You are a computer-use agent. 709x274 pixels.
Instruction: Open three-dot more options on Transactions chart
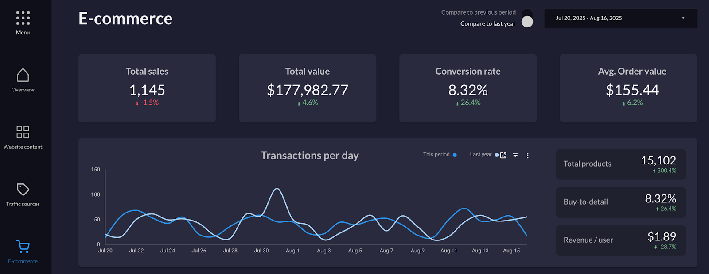[x=527, y=156]
